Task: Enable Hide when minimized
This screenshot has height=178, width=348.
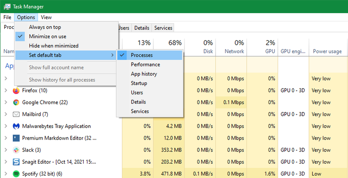Action: pos(53,46)
